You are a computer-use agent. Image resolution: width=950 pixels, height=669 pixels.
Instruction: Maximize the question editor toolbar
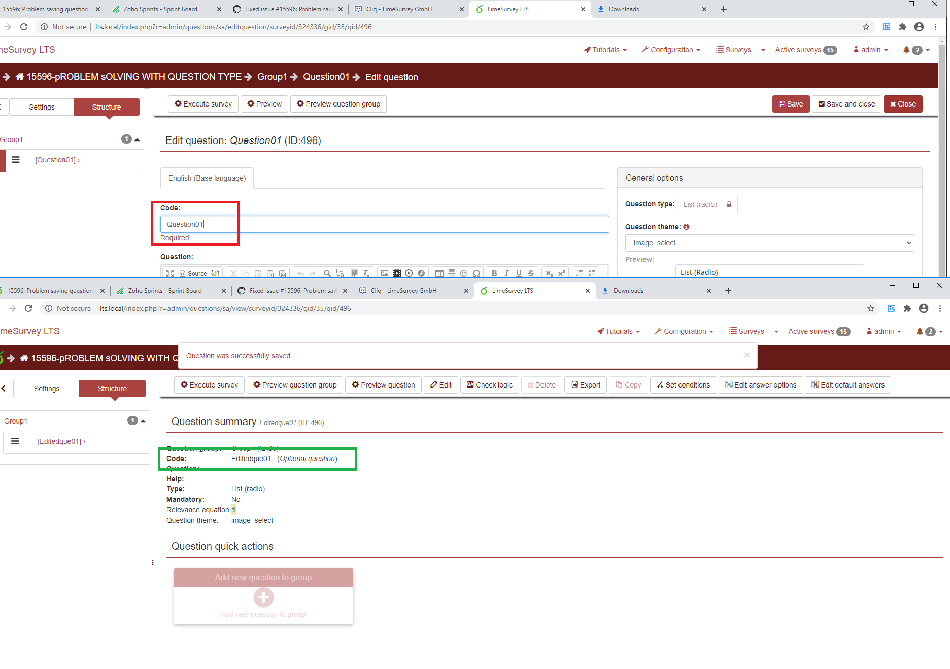tap(170, 273)
